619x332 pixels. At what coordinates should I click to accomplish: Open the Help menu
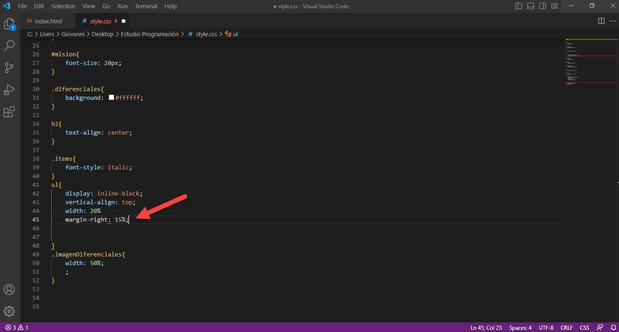point(170,6)
